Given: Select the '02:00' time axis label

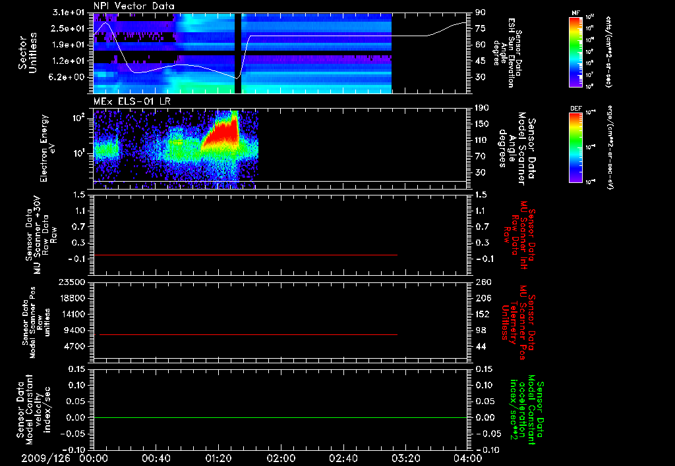Looking at the screenshot, I should (281, 458).
